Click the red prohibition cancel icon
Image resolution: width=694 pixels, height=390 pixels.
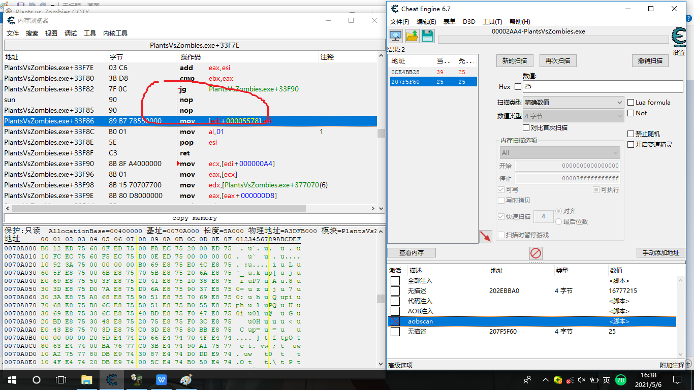[535, 253]
